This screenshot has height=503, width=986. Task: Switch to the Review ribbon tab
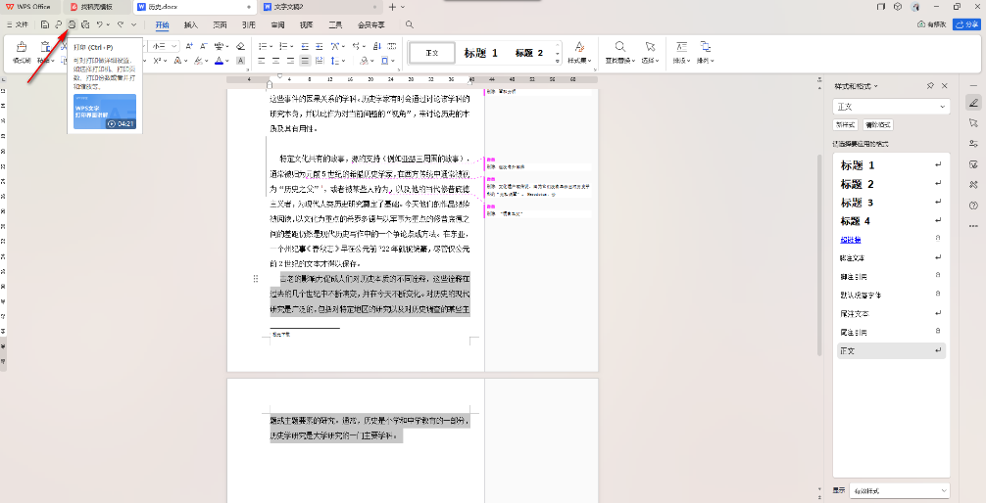pyautogui.click(x=278, y=23)
